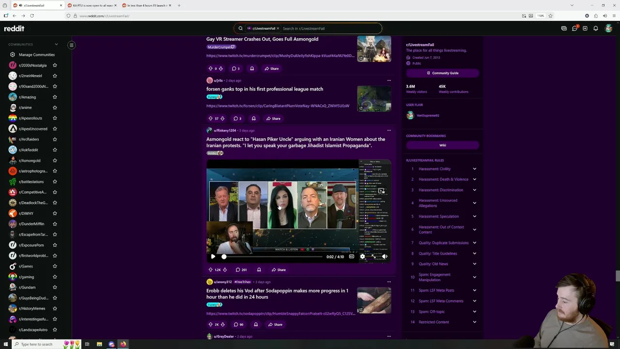Screen dimensions: 620x349
Task: Focus the Search in r/LivestreamFail field
Action: (330, 28)
